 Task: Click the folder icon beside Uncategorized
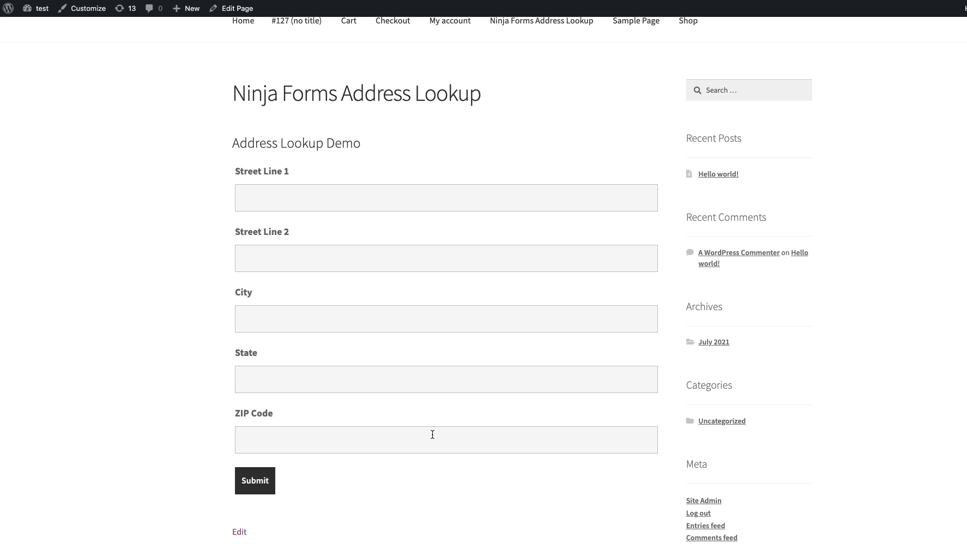(x=689, y=421)
